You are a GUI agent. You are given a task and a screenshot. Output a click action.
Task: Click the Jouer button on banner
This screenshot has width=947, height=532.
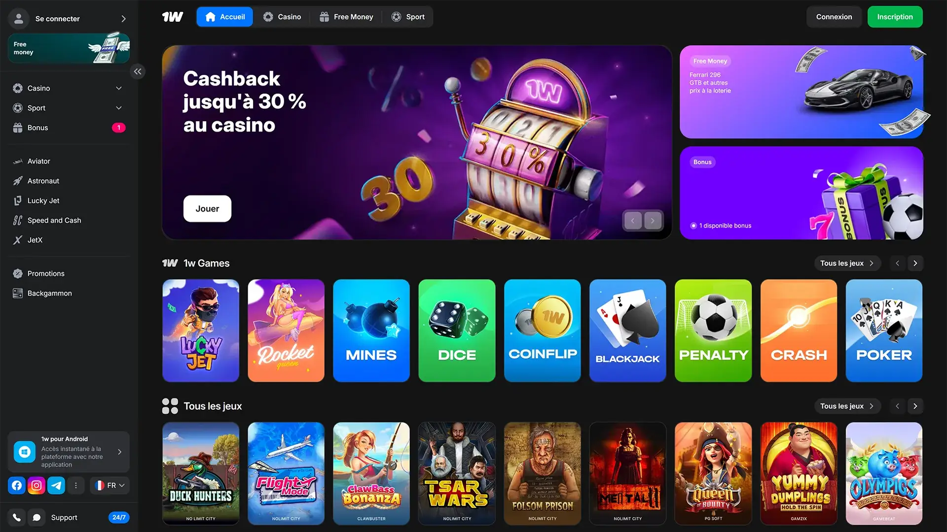(x=207, y=208)
